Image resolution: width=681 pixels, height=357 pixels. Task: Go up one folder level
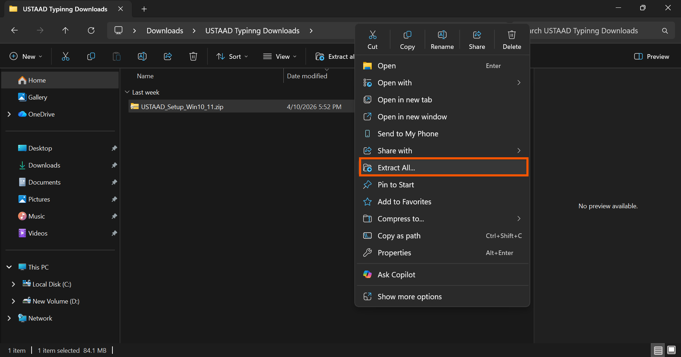click(65, 31)
